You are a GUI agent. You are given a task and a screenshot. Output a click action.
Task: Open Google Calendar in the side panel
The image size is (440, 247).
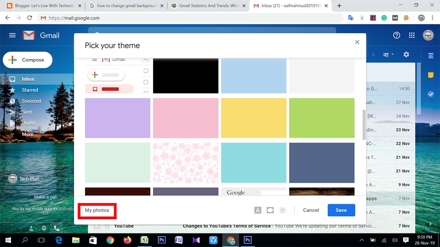tap(430, 56)
